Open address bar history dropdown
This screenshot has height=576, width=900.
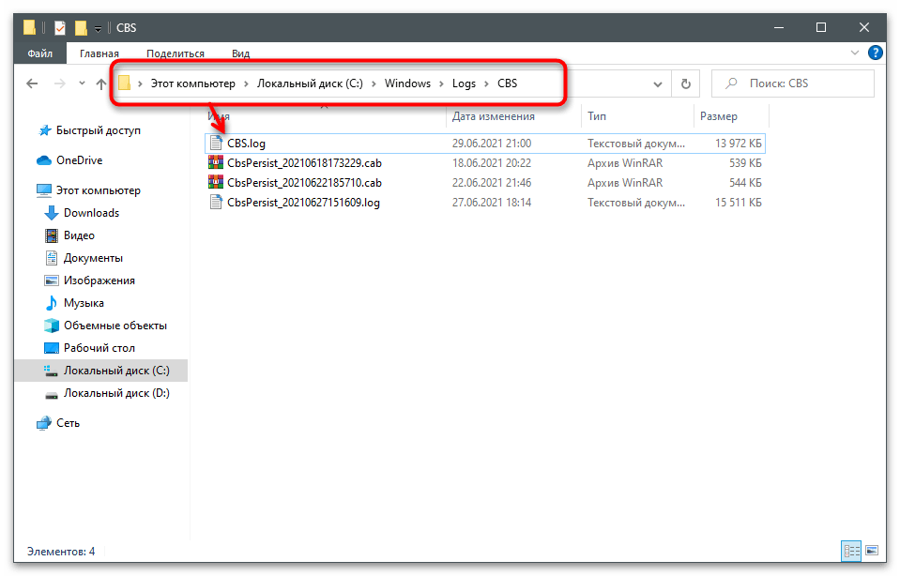pos(657,84)
